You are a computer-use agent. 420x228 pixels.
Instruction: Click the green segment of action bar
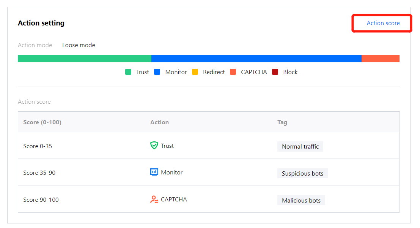point(84,59)
